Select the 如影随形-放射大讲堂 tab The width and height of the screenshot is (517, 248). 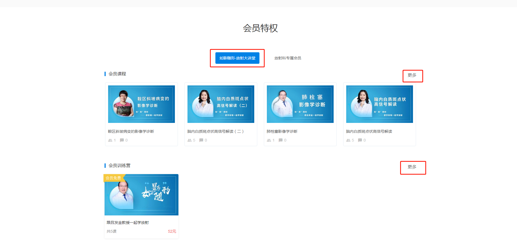click(x=237, y=58)
